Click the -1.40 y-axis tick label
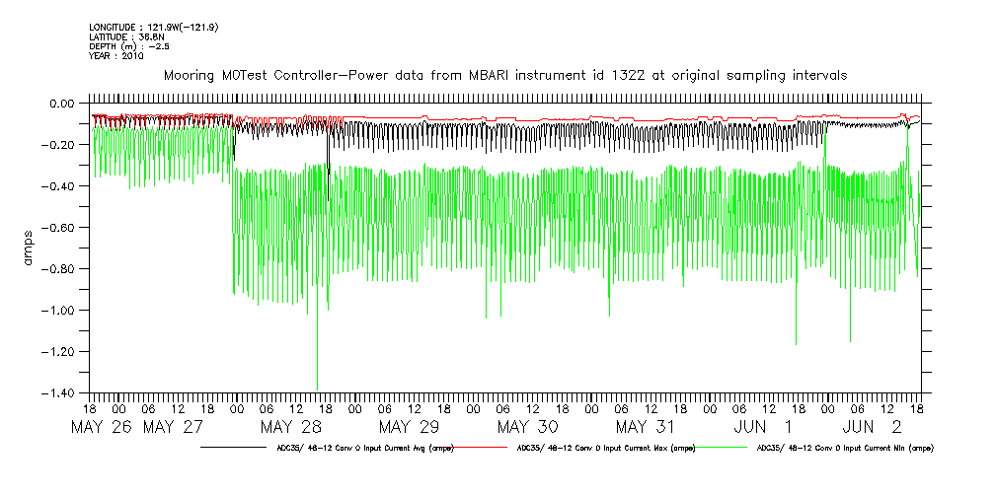This screenshot has height=497, width=996. pos(61,393)
